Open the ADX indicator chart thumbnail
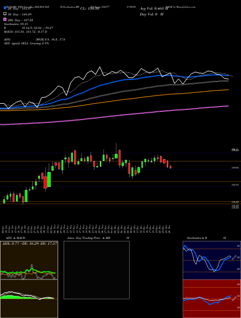Image resolution: width=241 pixels, height=318 pixels. pyautogui.click(x=29, y=260)
